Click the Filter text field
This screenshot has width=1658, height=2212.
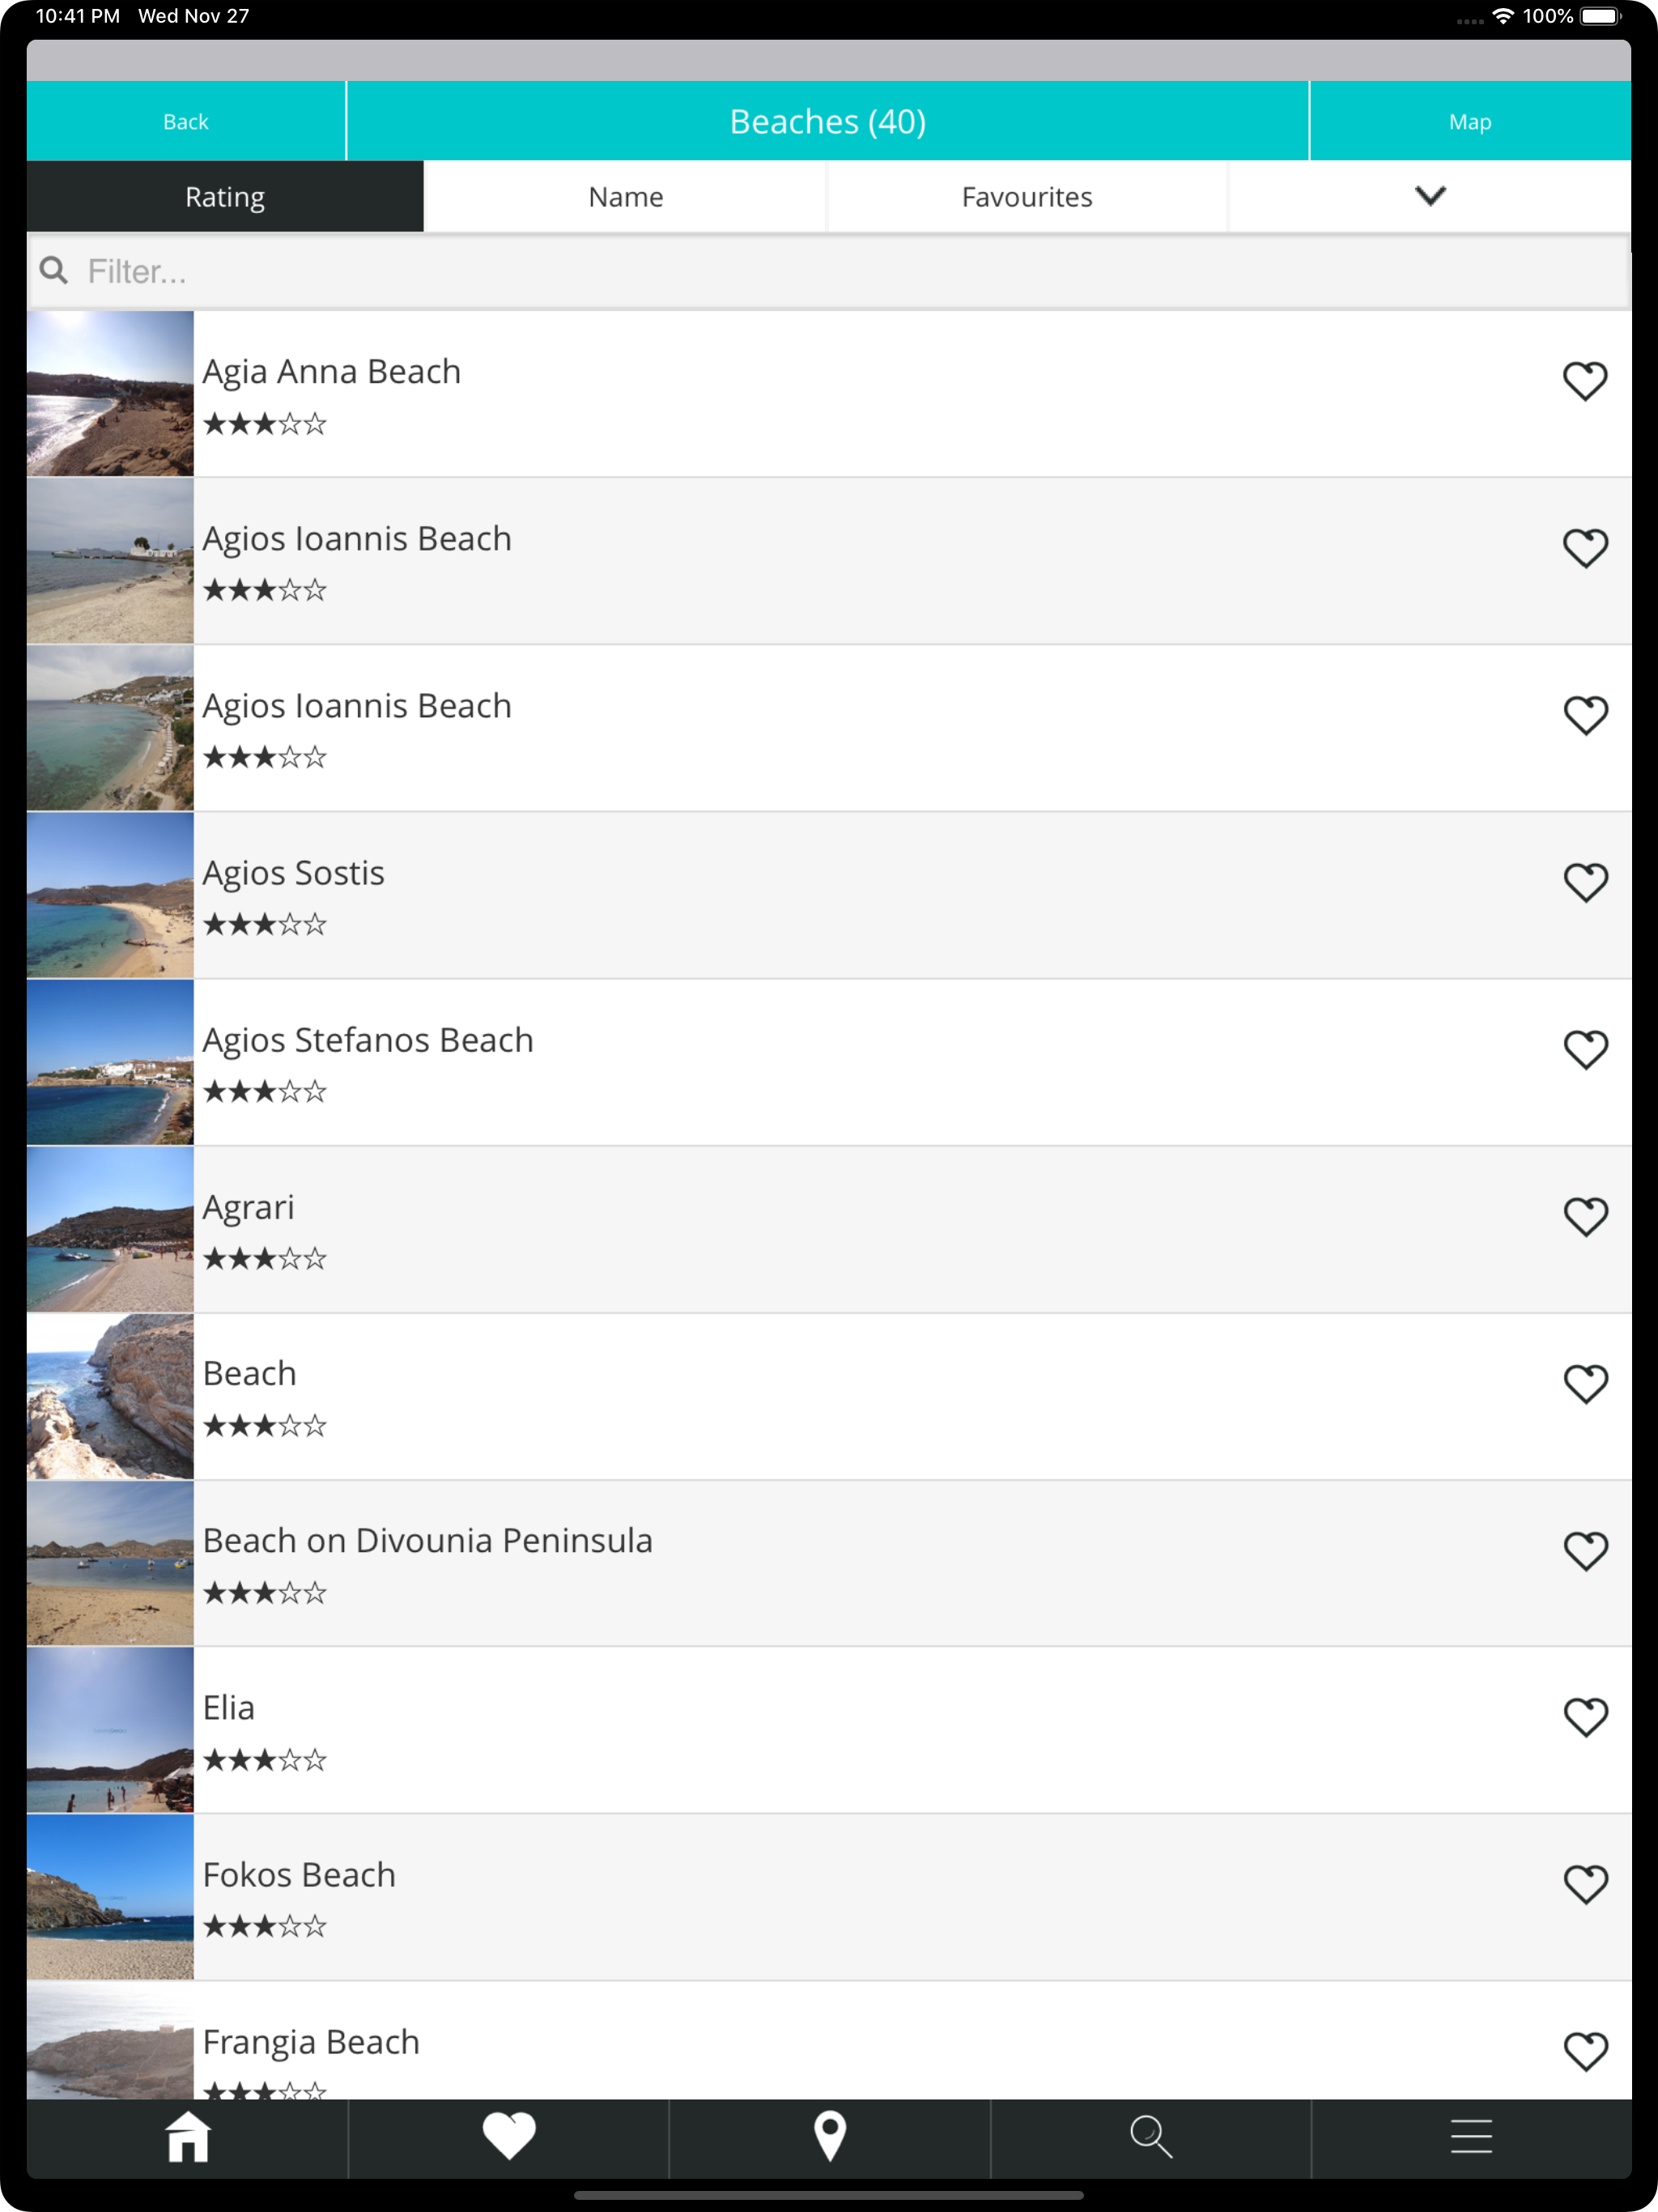click(829, 271)
